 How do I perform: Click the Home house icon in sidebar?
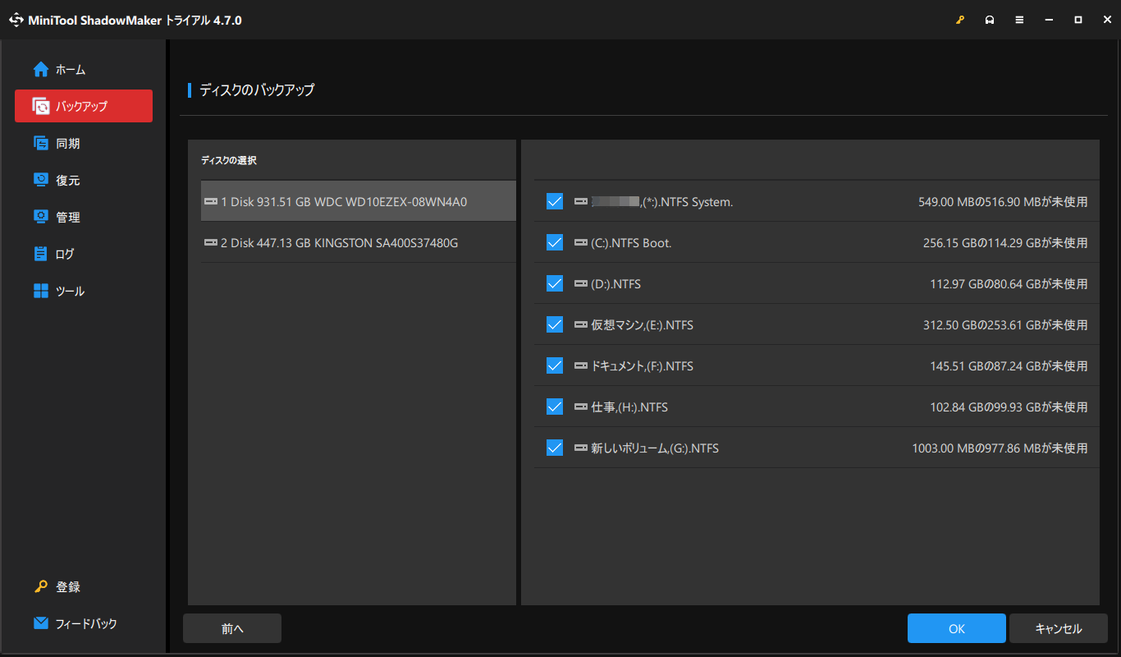click(41, 70)
